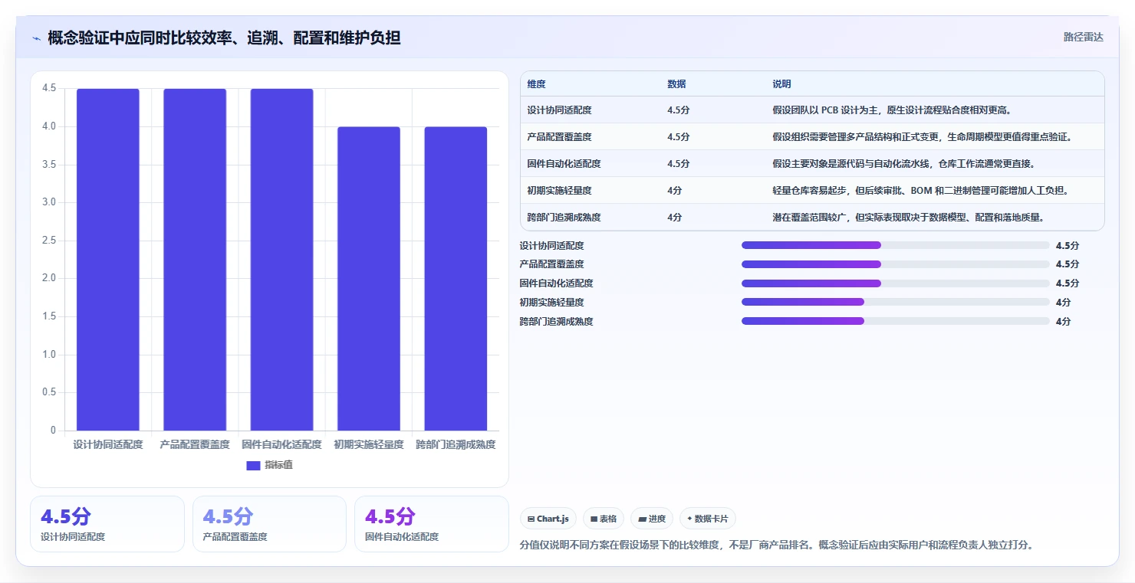This screenshot has height=583, width=1135.
Task: Click the 跨部门追溯成熟度 progress bar
Action: point(896,321)
